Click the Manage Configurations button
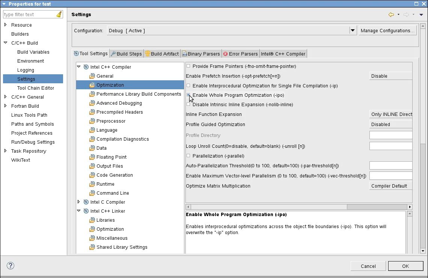 pos(387,30)
